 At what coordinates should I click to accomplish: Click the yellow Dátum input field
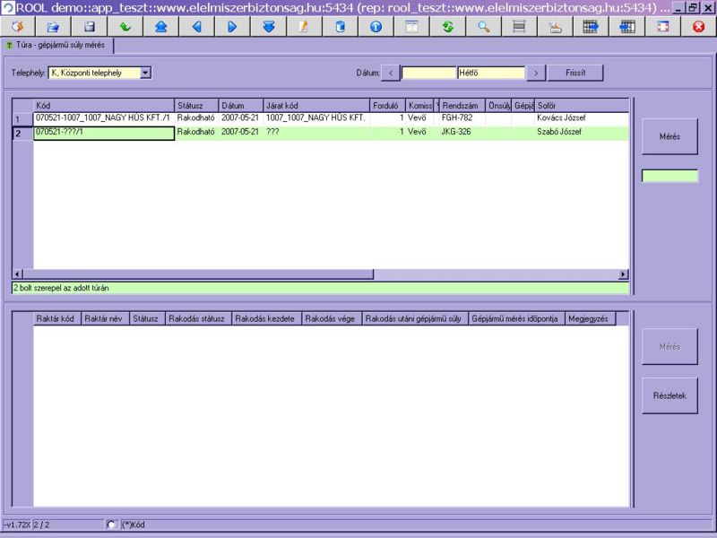click(x=428, y=73)
